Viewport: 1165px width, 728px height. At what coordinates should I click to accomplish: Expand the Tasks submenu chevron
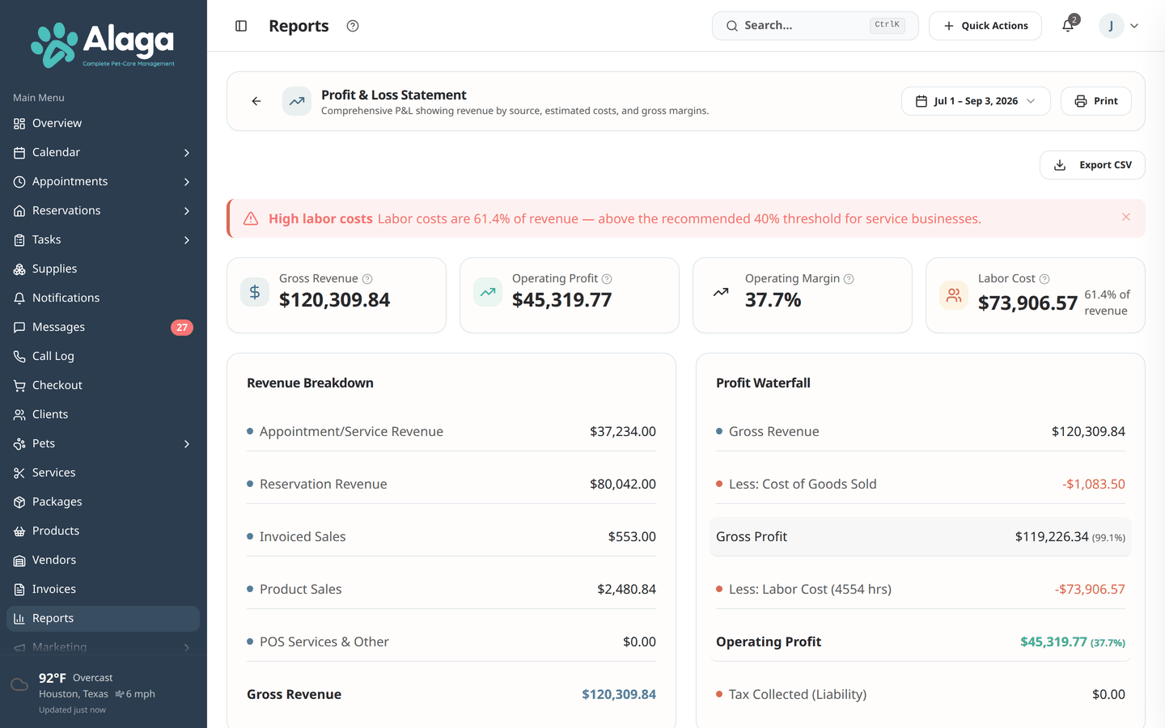pyautogui.click(x=187, y=240)
